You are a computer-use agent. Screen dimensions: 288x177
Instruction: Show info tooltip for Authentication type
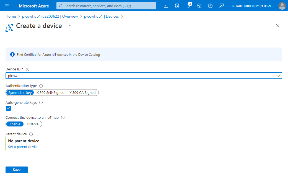pos(41,86)
